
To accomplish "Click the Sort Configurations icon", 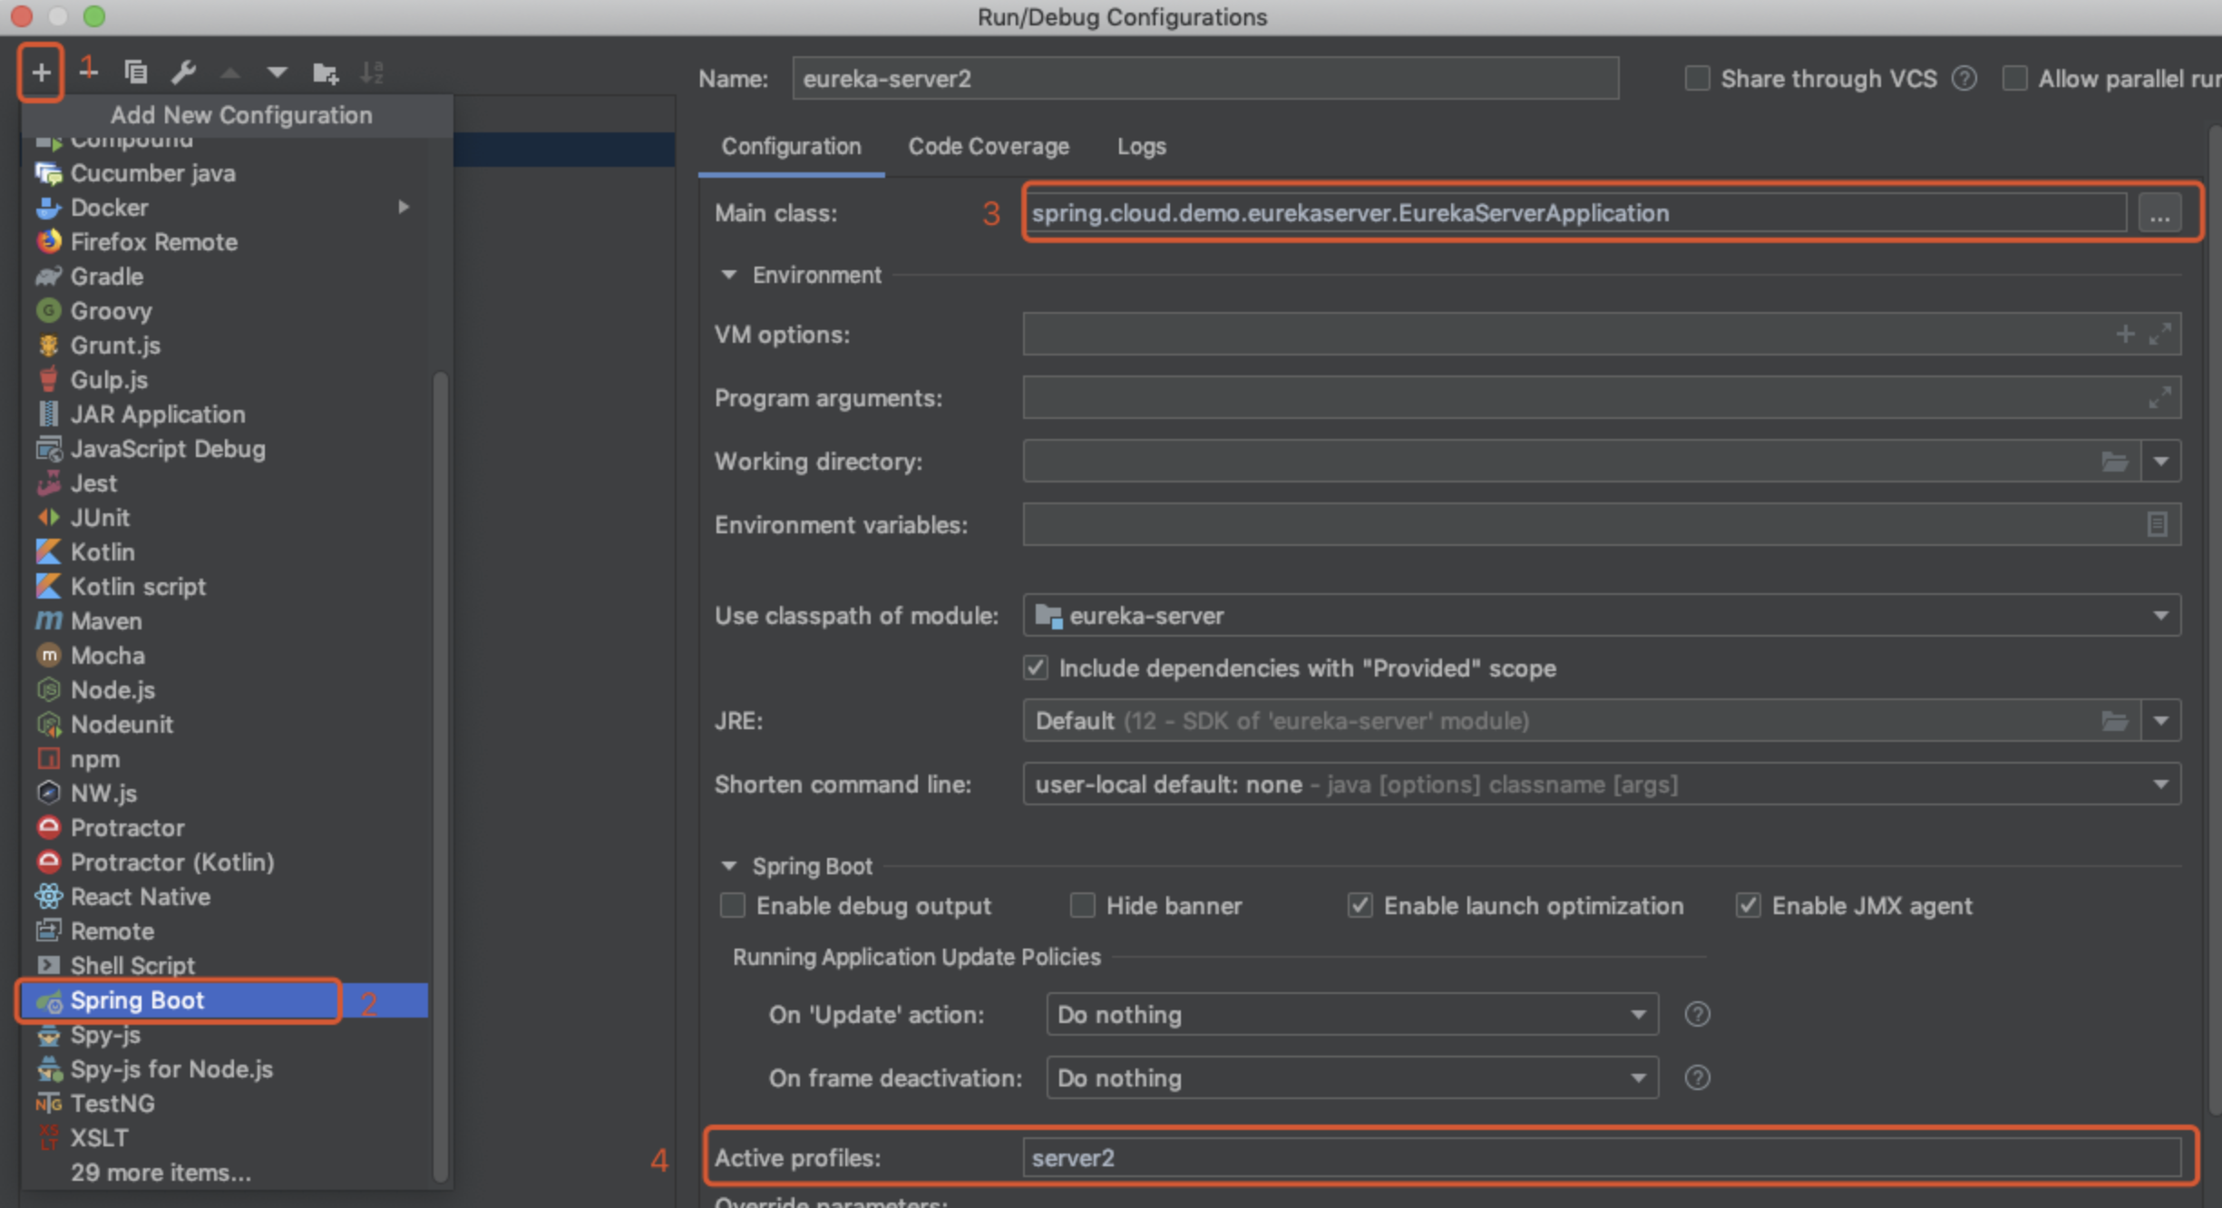I will [x=373, y=72].
